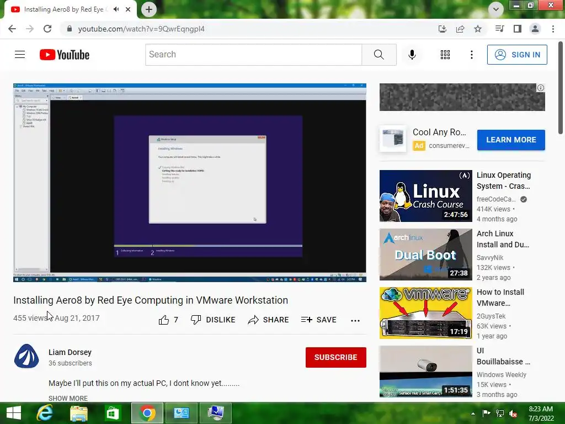Viewport: 565px width, 424px height.
Task: Toggle Chrome side panel
Action: pyautogui.click(x=518, y=29)
